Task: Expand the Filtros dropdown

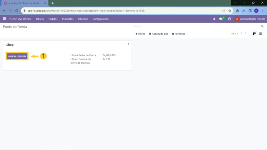Action: (x=140, y=34)
